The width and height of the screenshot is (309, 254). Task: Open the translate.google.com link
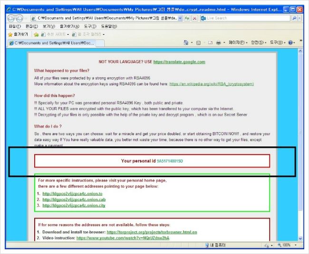179,62
